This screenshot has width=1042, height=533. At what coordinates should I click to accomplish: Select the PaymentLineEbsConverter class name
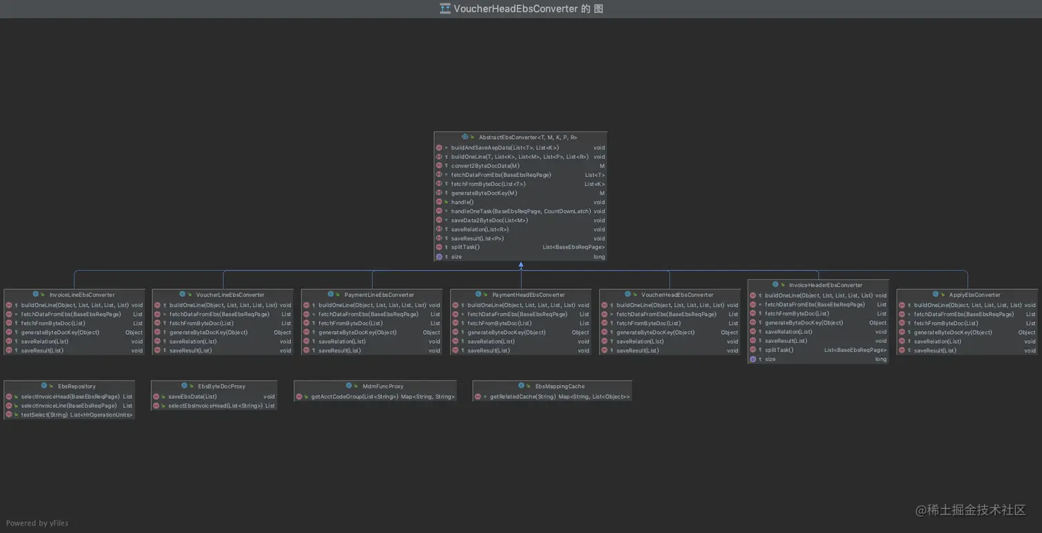click(379, 295)
